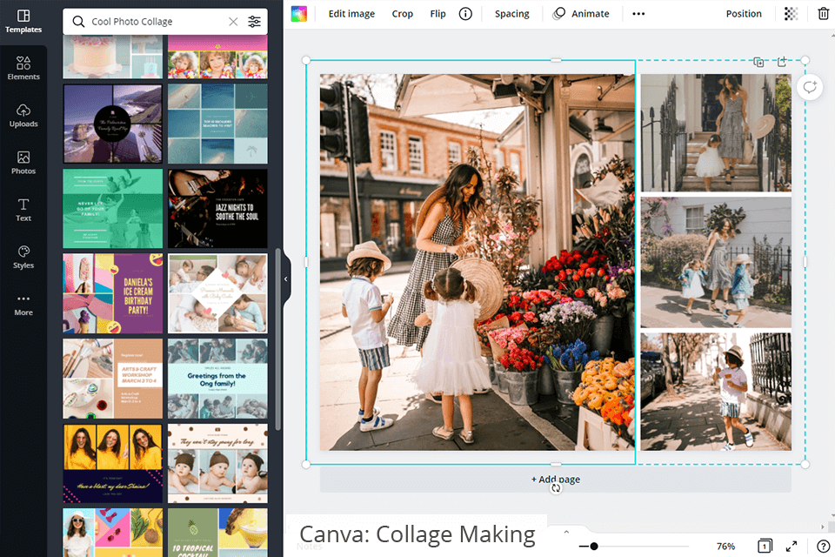Select the boy running on sidewalk photo
Viewport: 835px width, 557px height.
(716, 392)
